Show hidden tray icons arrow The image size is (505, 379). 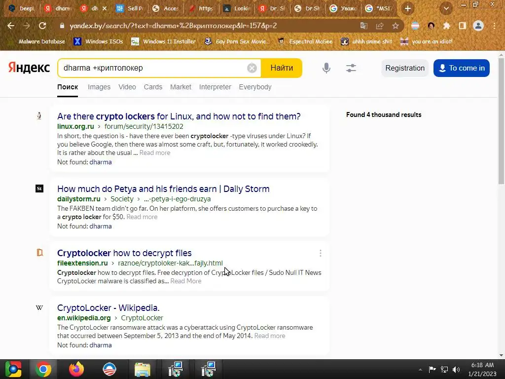[x=420, y=370]
